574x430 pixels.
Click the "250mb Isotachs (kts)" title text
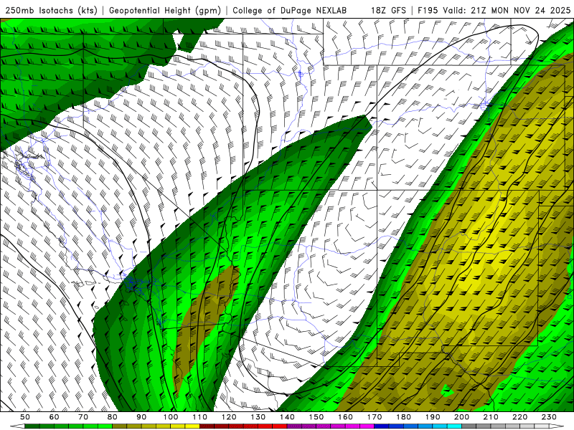[51, 10]
